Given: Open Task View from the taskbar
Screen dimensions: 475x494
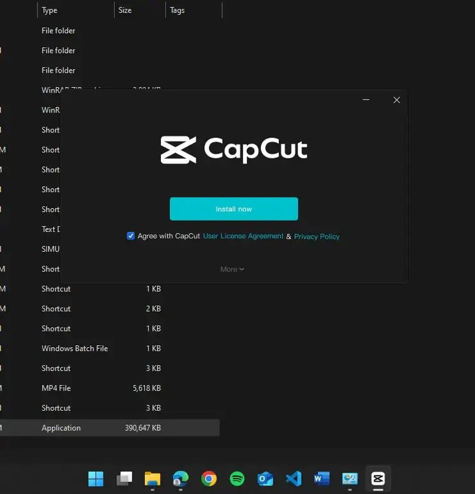Looking at the screenshot, I should point(124,479).
